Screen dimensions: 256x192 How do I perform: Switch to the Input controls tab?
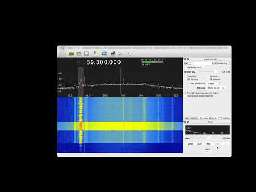tap(191, 118)
